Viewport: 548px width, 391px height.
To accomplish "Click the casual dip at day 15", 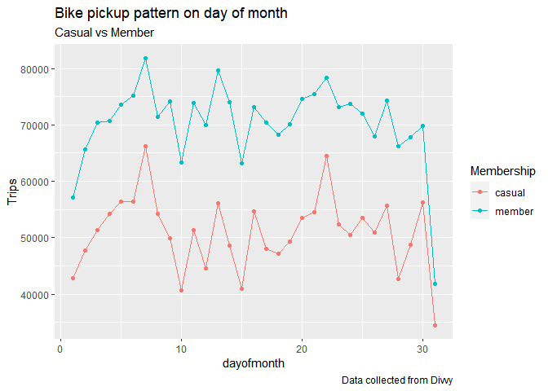I will 242,288.
